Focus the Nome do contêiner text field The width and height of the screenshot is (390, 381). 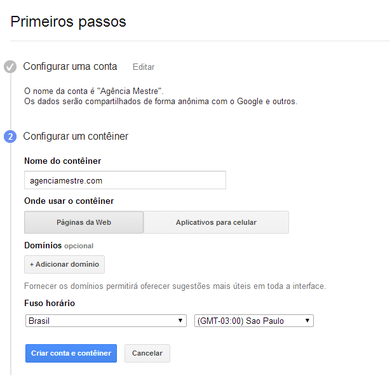(124, 180)
